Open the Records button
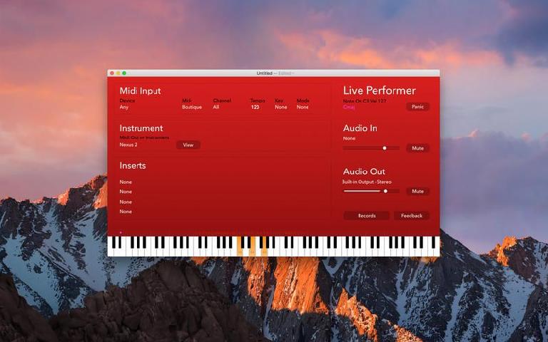Viewport: 548px width, 342px height. [366, 216]
